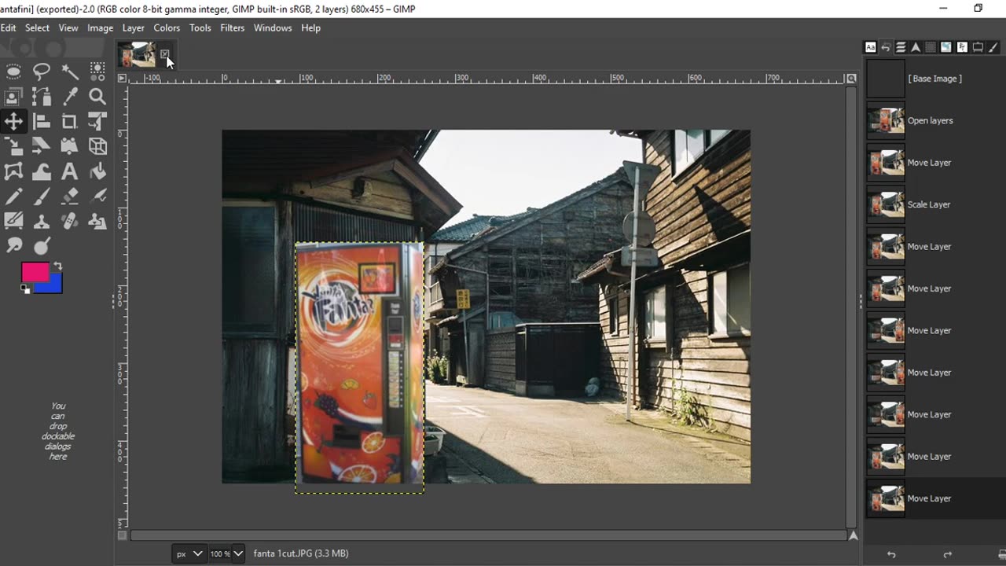Select the Fuzzy Select magic wand tool
Image resolution: width=1006 pixels, height=566 pixels.
[x=70, y=72]
